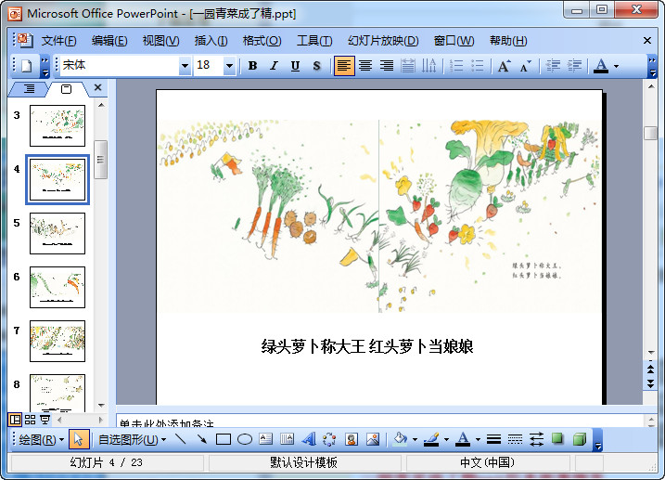This screenshot has width=665, height=480.
Task: Insert Picture from file
Action: 373,439
